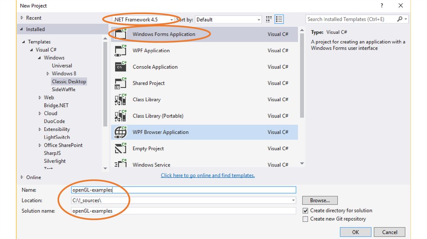Screen dimensions: 427x239
Task: Select SideWaffle in the templates tree
Action: point(63,90)
